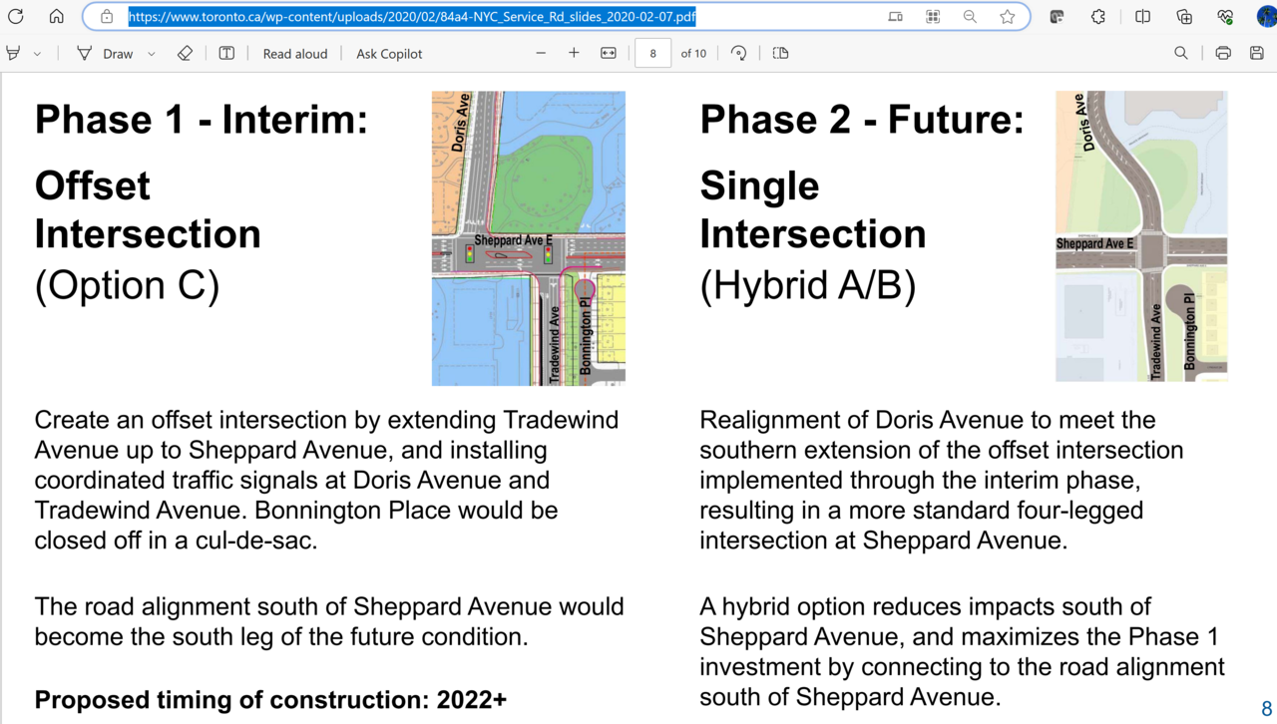Start Read aloud for the PDF

(x=294, y=54)
